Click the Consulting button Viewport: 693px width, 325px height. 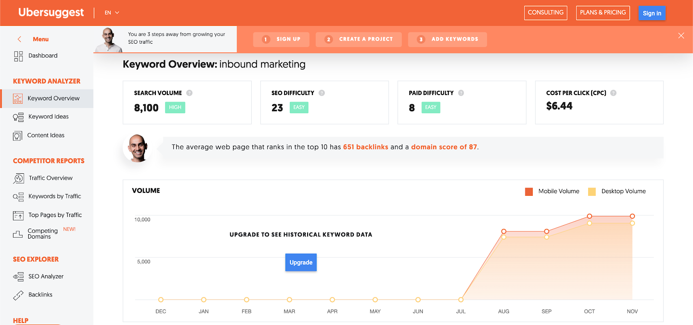(546, 13)
